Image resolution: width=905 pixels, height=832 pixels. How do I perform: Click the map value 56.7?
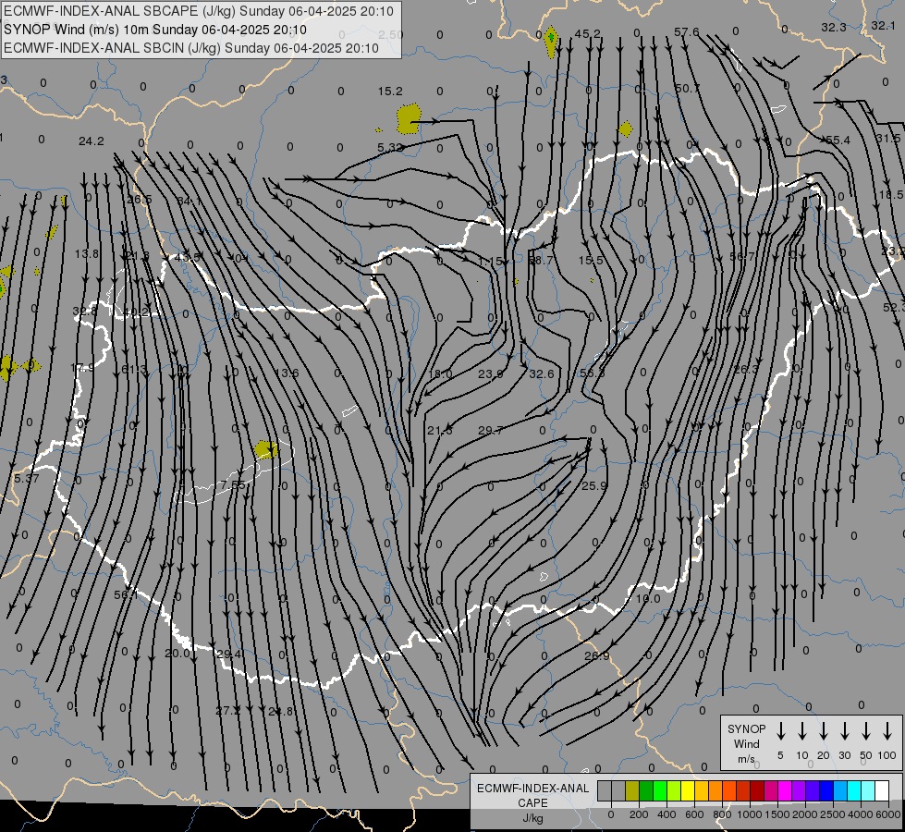point(741,256)
